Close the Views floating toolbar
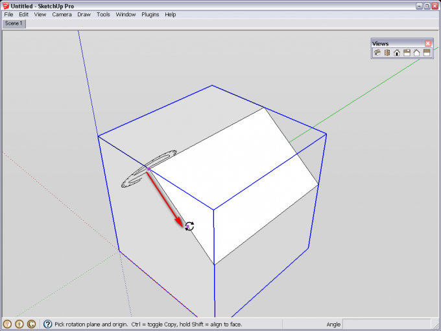The width and height of the screenshot is (441, 331). (428, 43)
